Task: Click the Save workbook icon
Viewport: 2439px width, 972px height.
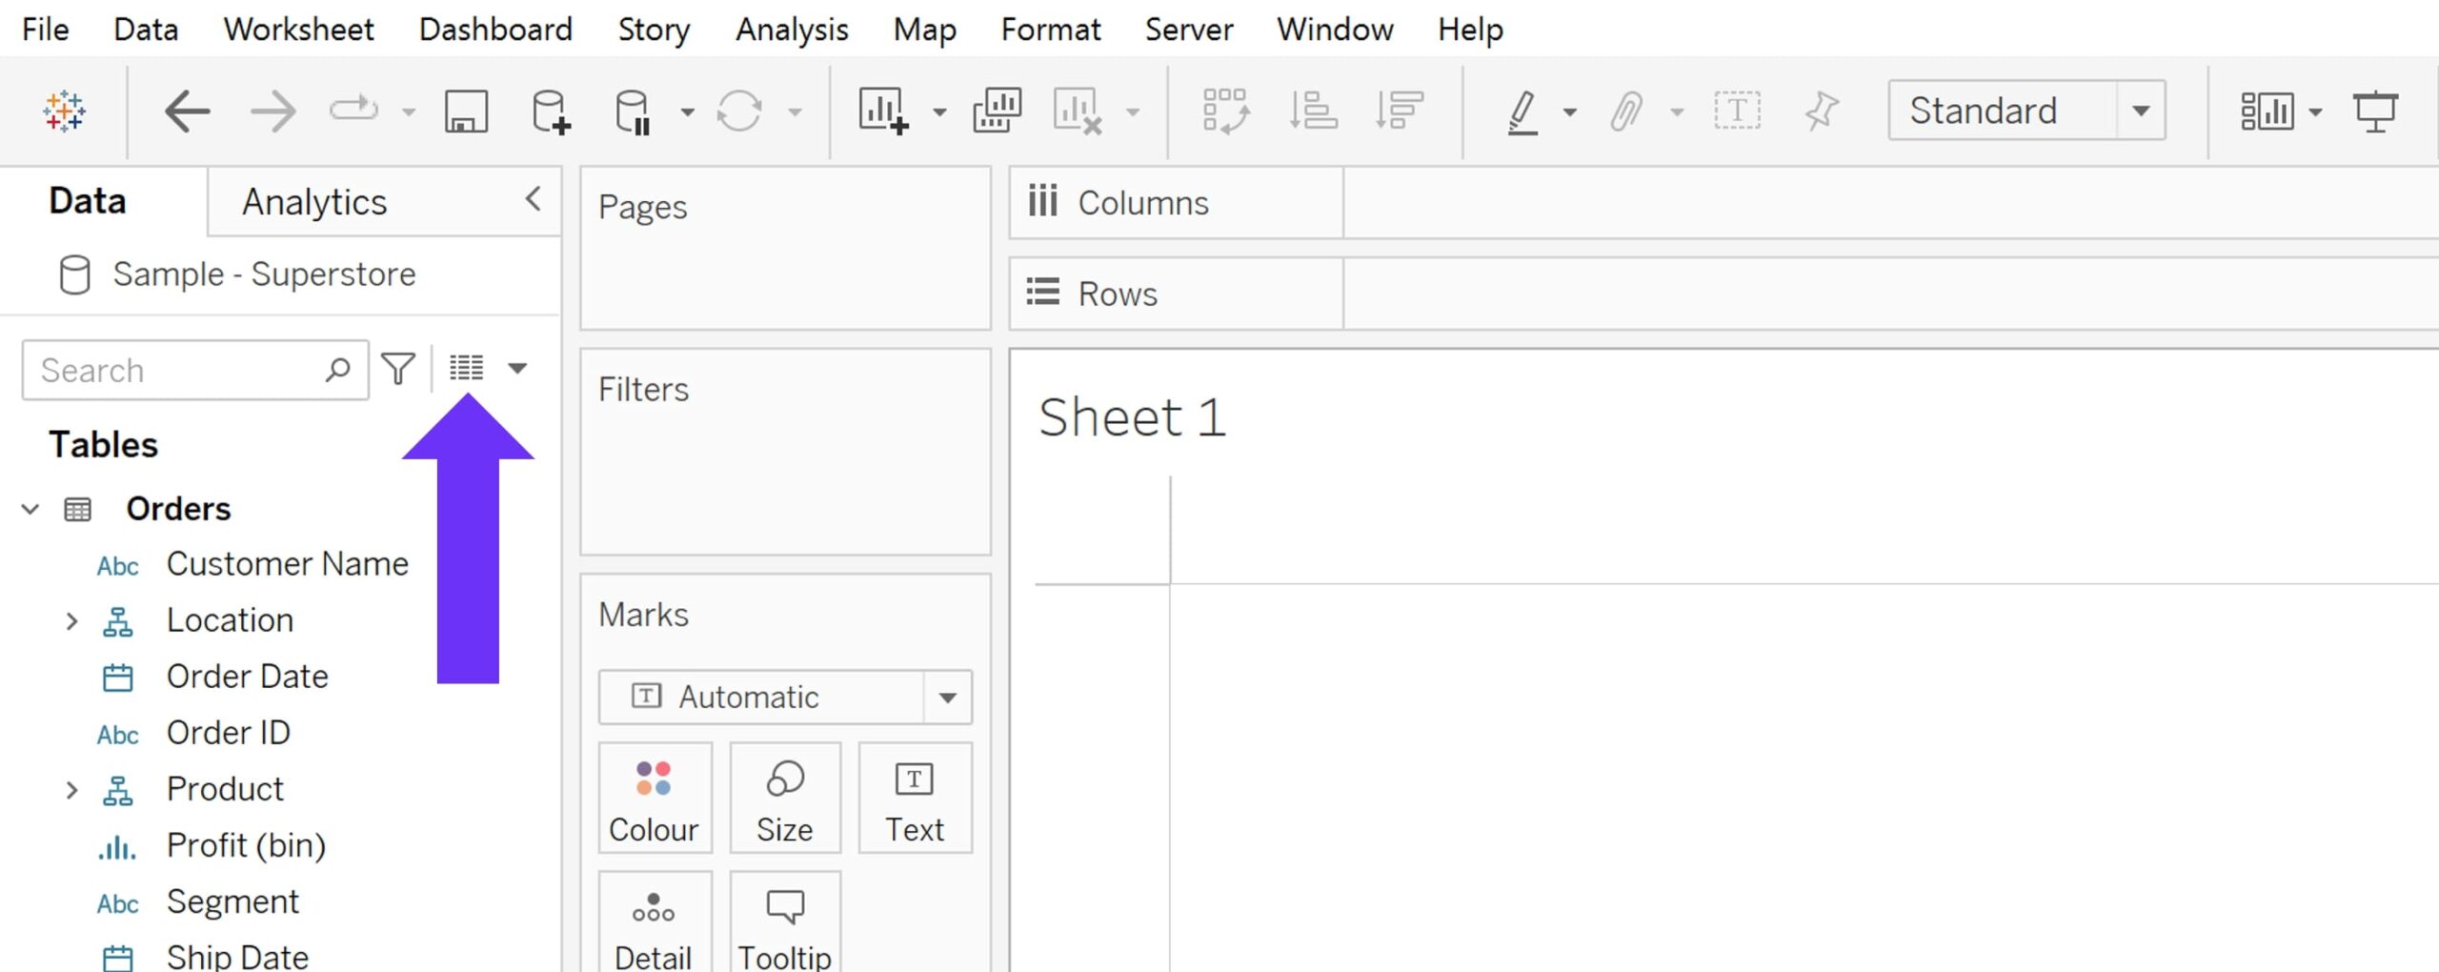Action: pos(466,111)
